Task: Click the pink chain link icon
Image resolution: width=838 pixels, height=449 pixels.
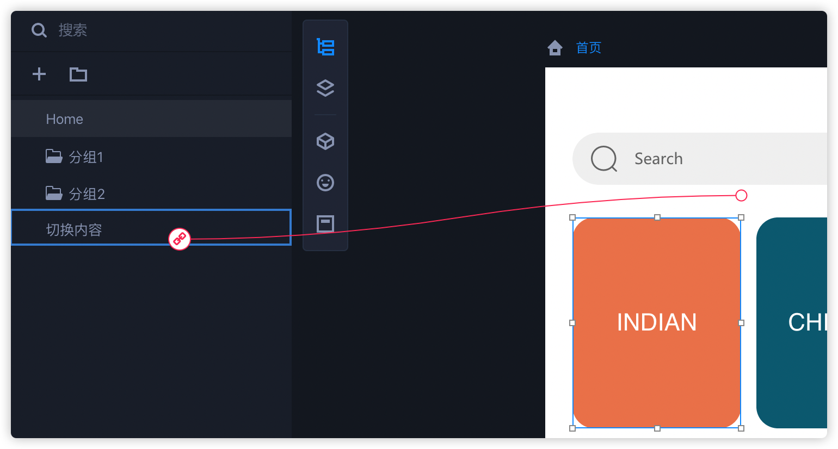Action: point(180,239)
